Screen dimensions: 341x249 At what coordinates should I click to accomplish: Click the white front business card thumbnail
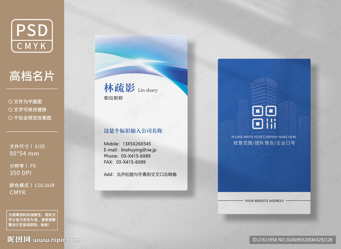(x=141, y=113)
